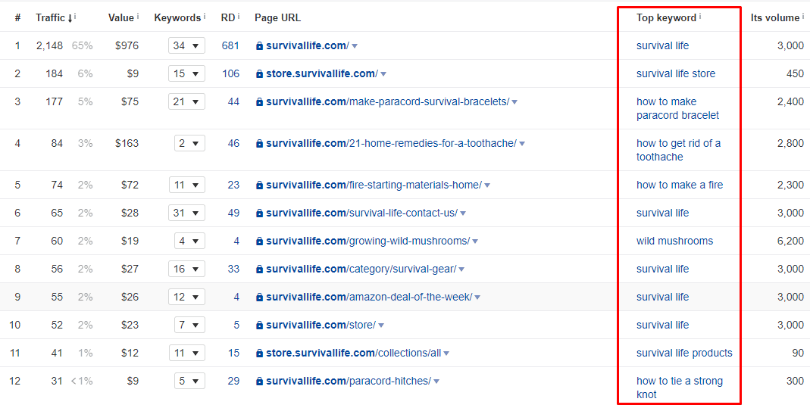Open Keywords dropdown showing 2
Screen dimensions: 810x408
pyautogui.click(x=189, y=143)
